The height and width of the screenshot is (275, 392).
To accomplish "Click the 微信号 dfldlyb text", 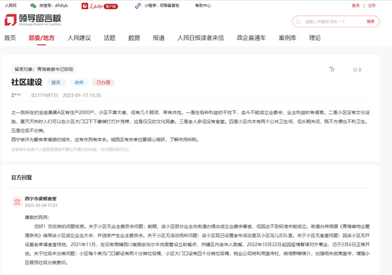I will [53, 6].
